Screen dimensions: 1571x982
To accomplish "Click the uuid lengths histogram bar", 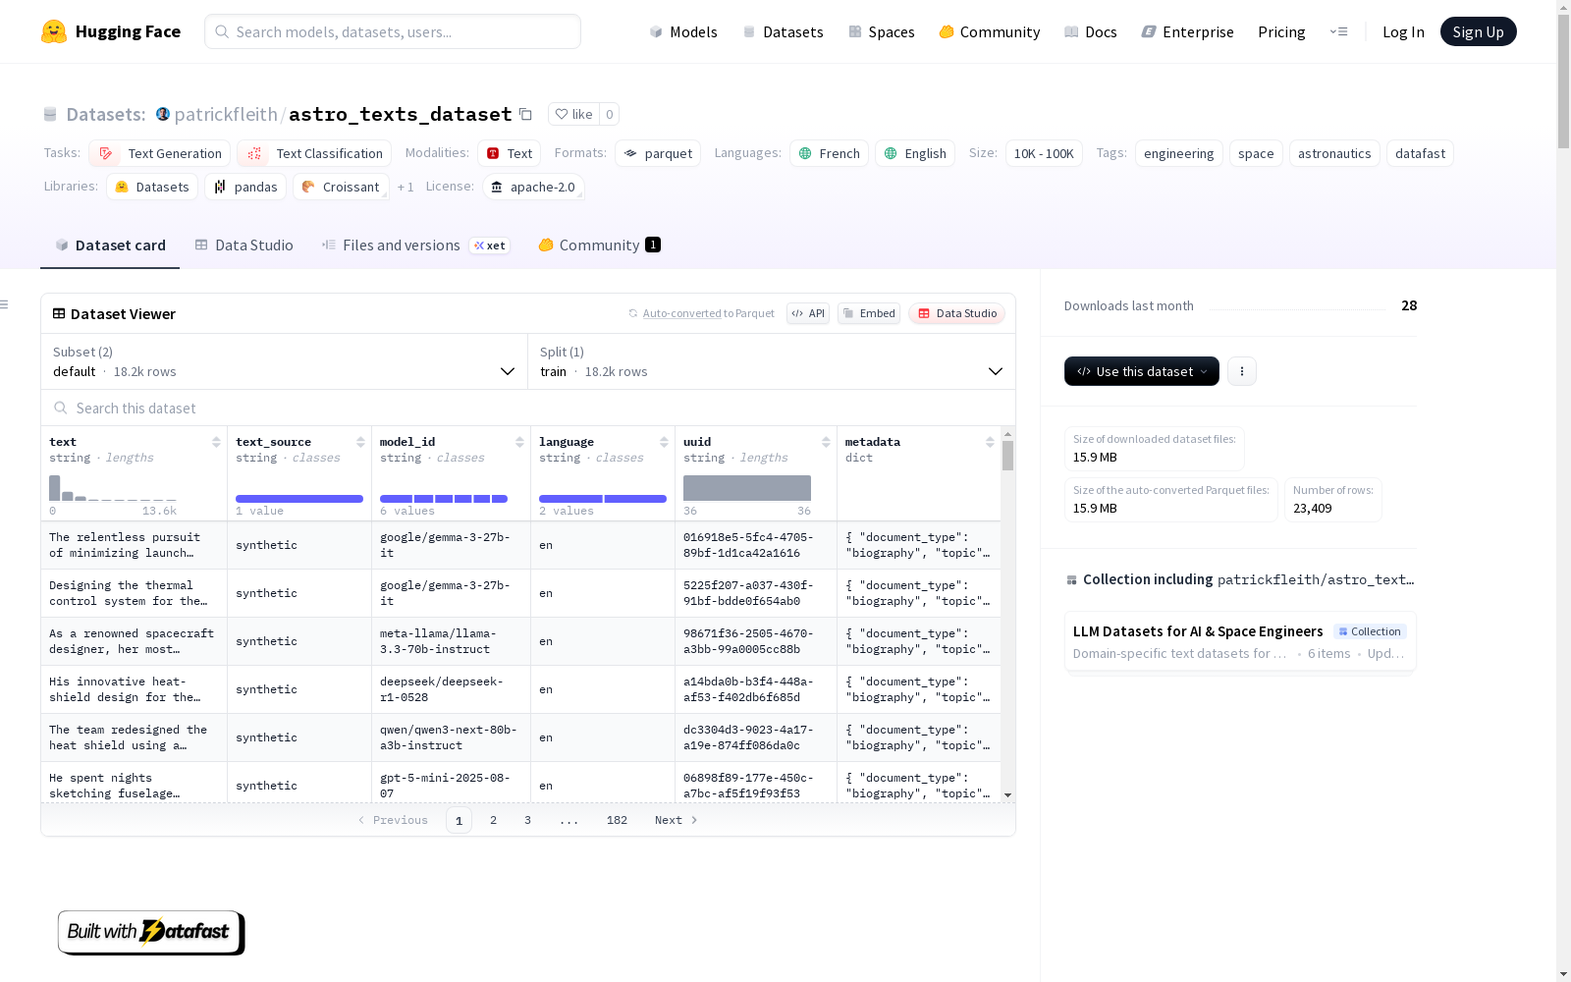I will click(x=747, y=488).
